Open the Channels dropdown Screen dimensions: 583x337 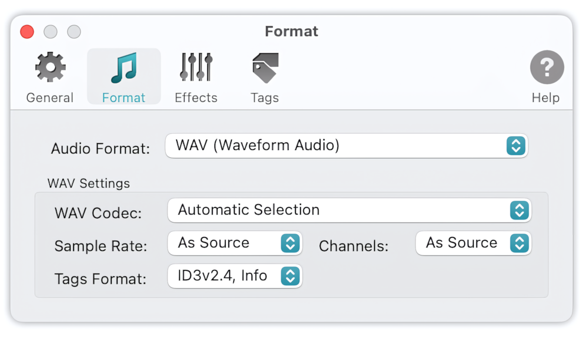(x=473, y=244)
